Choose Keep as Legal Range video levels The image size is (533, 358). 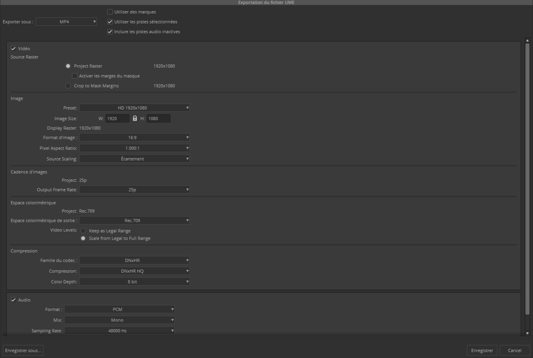(x=83, y=231)
